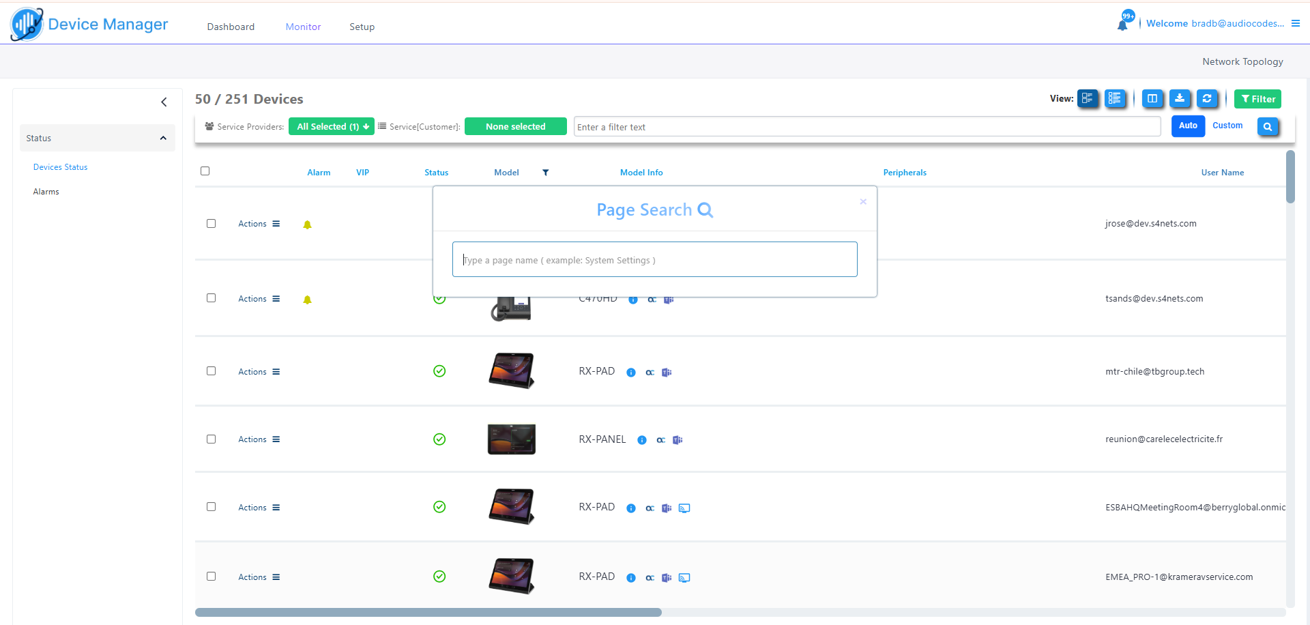Go to the Dashboard tab
This screenshot has height=625, width=1310.
[231, 27]
